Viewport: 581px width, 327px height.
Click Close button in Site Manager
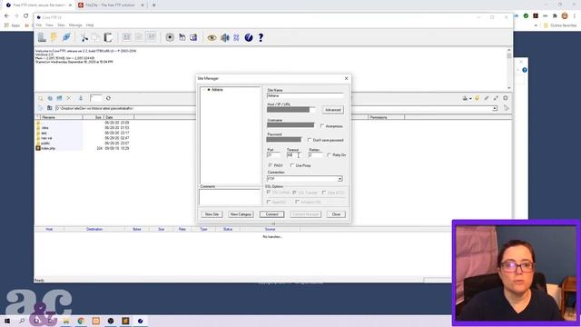(336, 214)
